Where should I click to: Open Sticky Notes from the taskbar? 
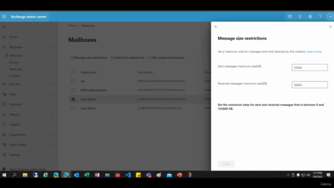coord(138,175)
